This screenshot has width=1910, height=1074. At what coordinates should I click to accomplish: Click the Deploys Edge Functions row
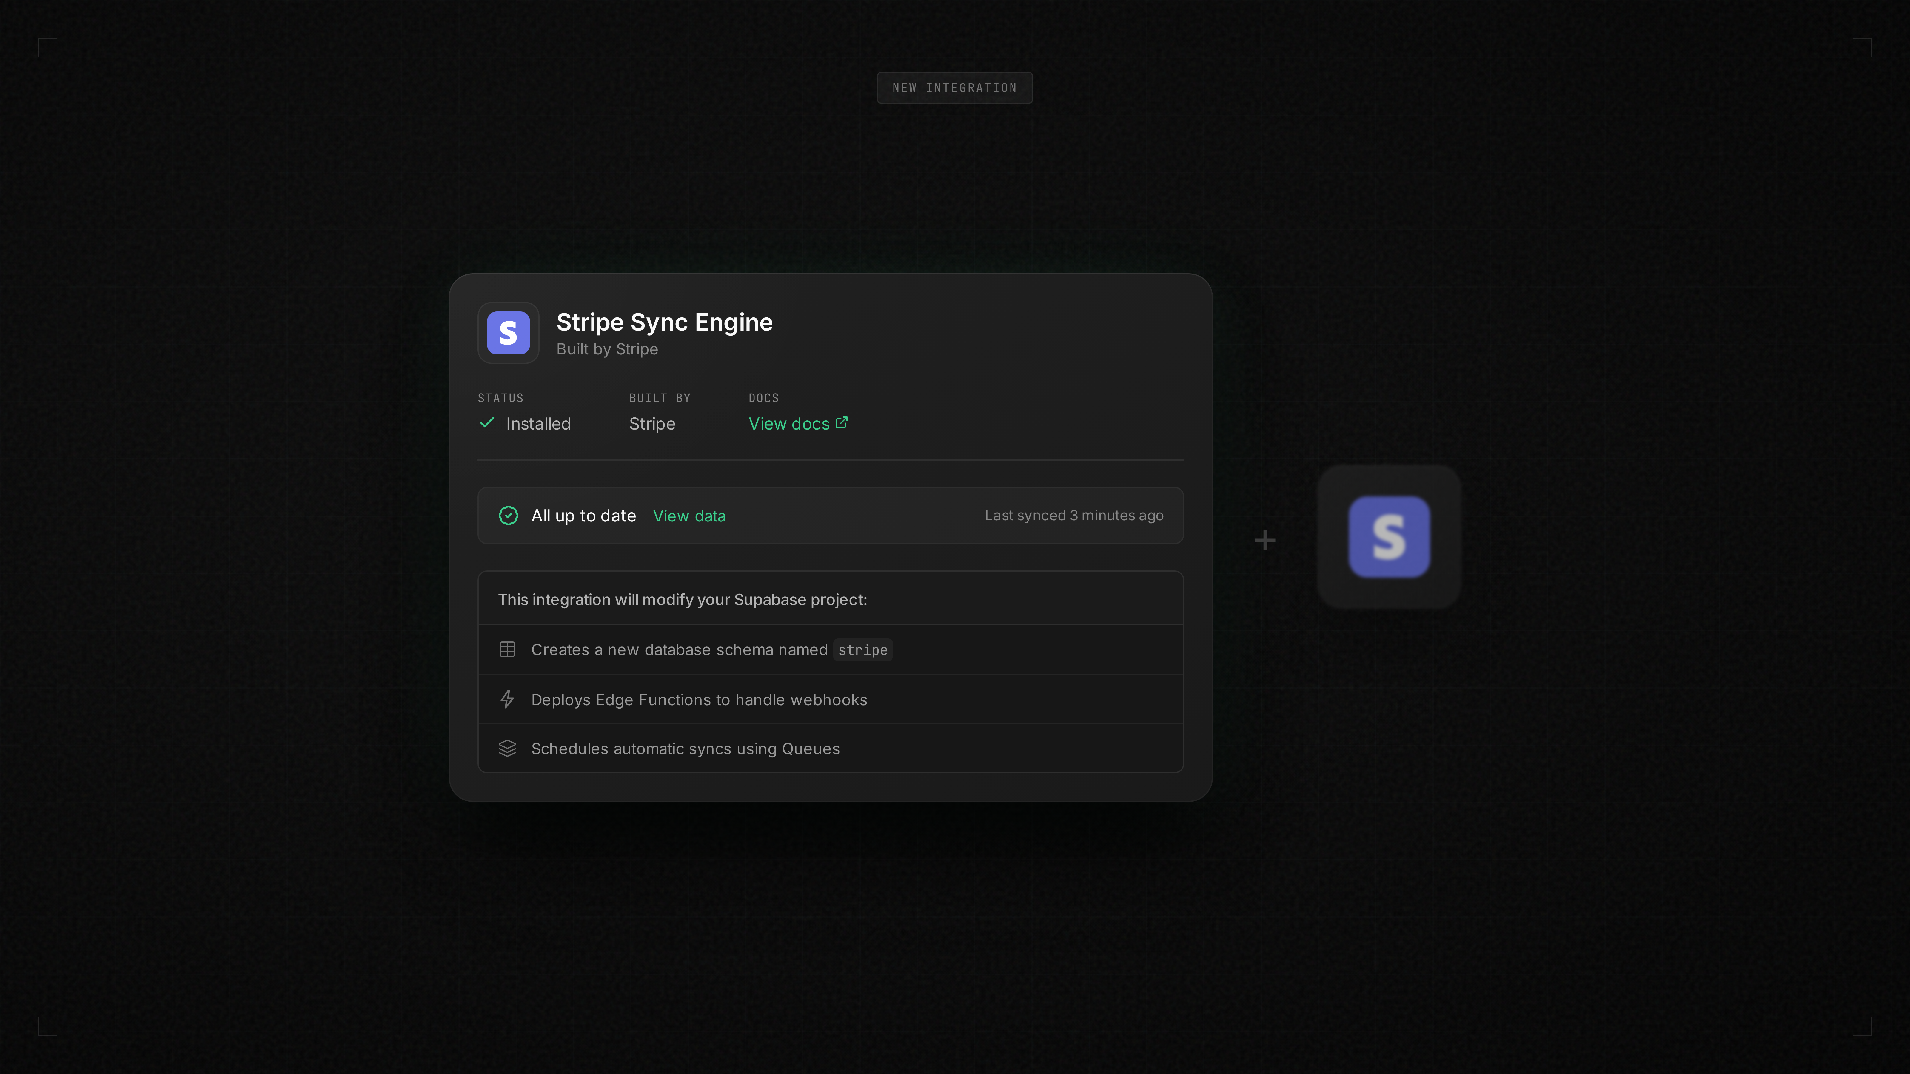(698, 700)
